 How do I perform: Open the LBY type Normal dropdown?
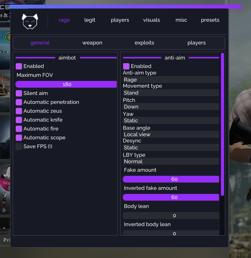pyautogui.click(x=171, y=162)
